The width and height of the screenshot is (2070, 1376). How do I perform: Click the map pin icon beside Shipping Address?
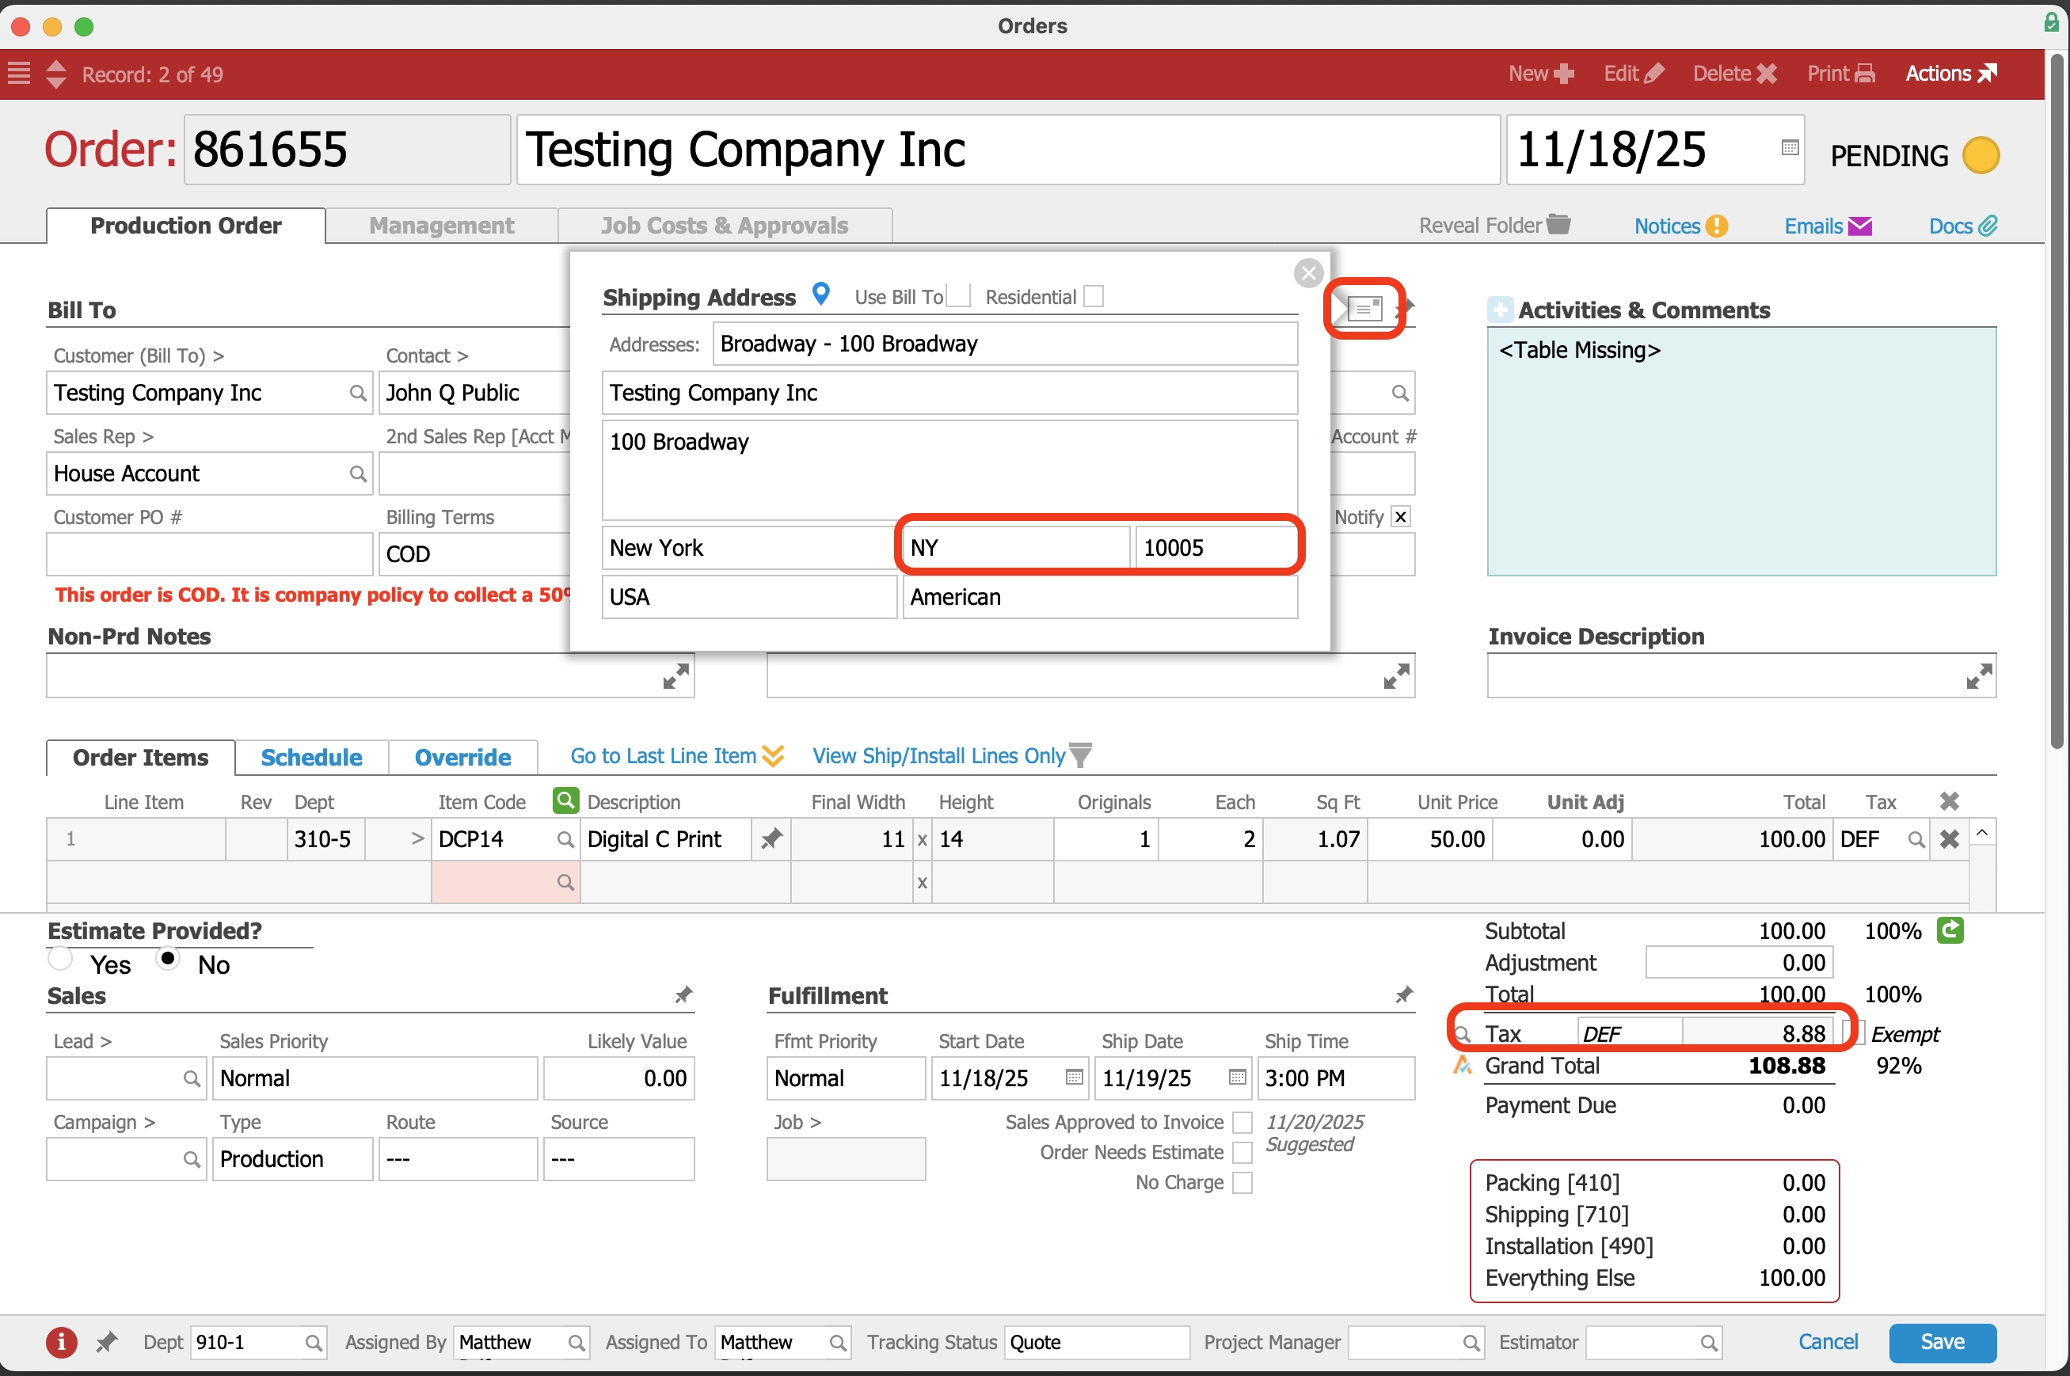[820, 293]
